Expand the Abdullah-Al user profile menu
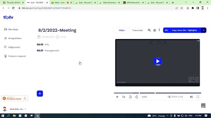This screenshot has height=118, width=211. (x=15, y=109)
